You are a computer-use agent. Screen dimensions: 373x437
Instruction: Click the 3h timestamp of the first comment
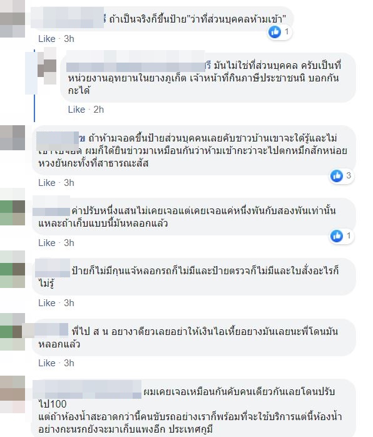[x=69, y=39]
